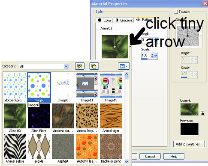Open the thumbnail view size dropdown
The width and height of the screenshot is (208, 166).
click(x=124, y=66)
